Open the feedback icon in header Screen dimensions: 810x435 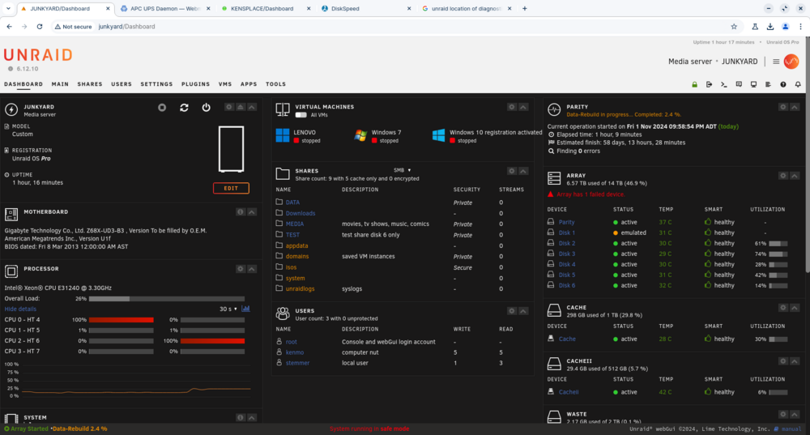pos(739,84)
